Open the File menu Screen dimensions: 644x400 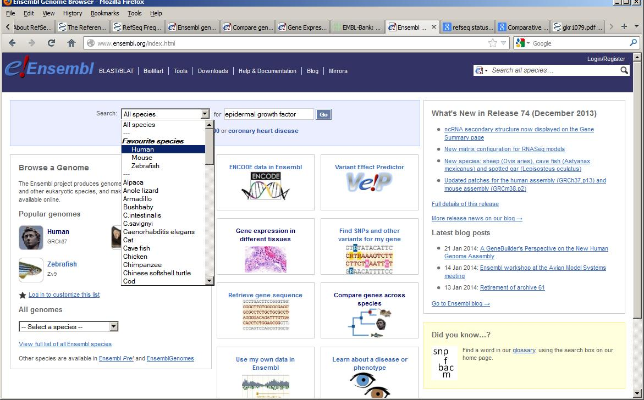pos(10,13)
